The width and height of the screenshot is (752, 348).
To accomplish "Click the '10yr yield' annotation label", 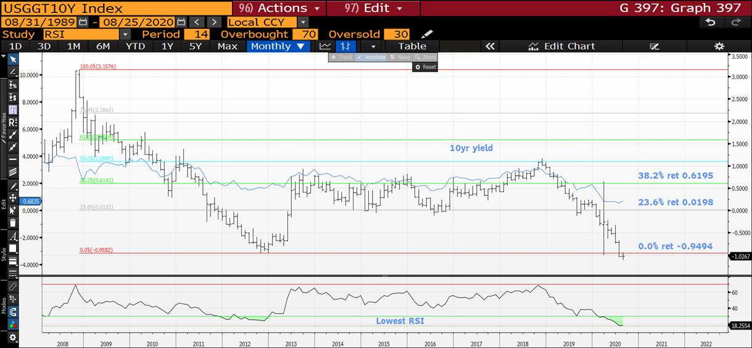I will click(471, 148).
